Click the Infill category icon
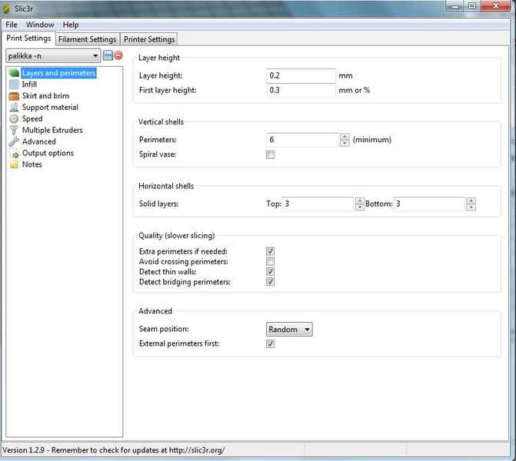This screenshot has height=461, width=516. [14, 85]
